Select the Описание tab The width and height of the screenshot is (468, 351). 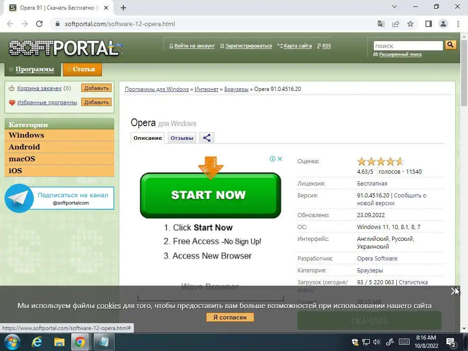point(148,138)
